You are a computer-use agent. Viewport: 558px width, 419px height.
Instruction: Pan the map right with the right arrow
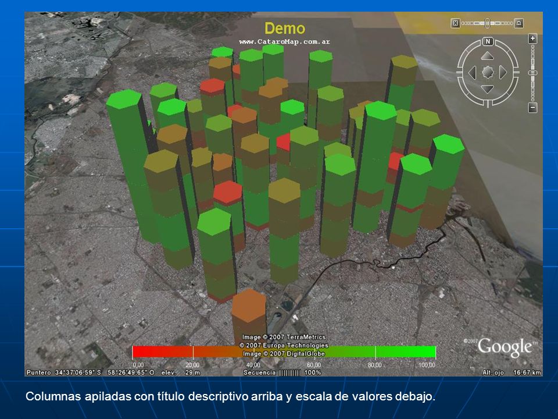(503, 73)
